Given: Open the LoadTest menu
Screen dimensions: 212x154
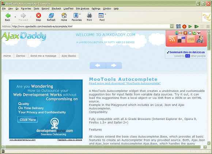Looking at the screenshot, I should [68, 9].
